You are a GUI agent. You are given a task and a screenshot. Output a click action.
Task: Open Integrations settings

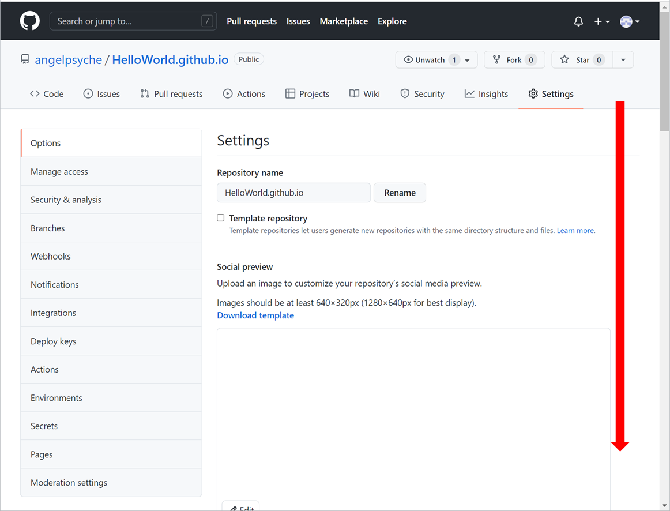pyautogui.click(x=111, y=313)
